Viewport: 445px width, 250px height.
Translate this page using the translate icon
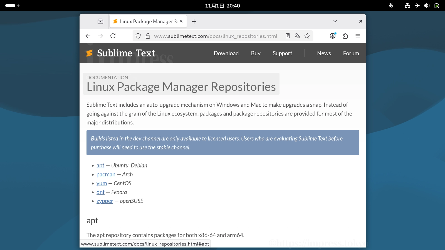point(298,36)
